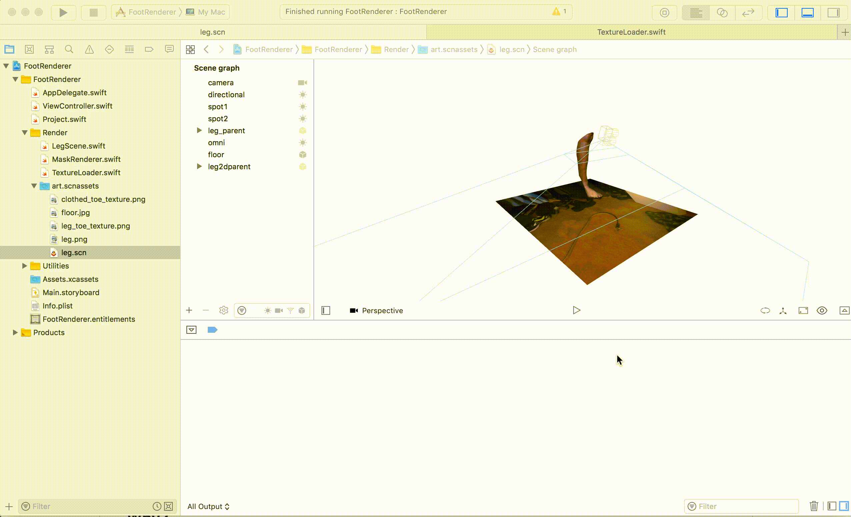
Task: Click the Run (play) button in toolbar
Action: pyautogui.click(x=63, y=12)
